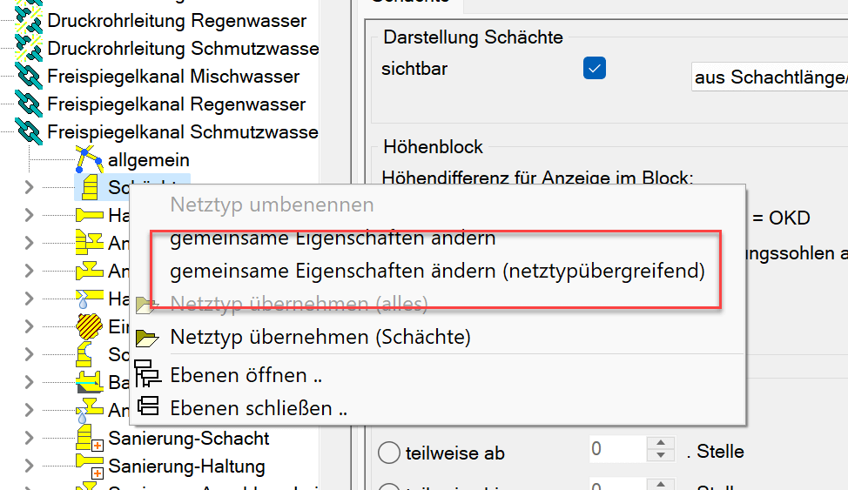Image resolution: width=848 pixels, height=490 pixels.
Task: Click the Sanierung-Schacht icon
Action: pyautogui.click(x=88, y=439)
